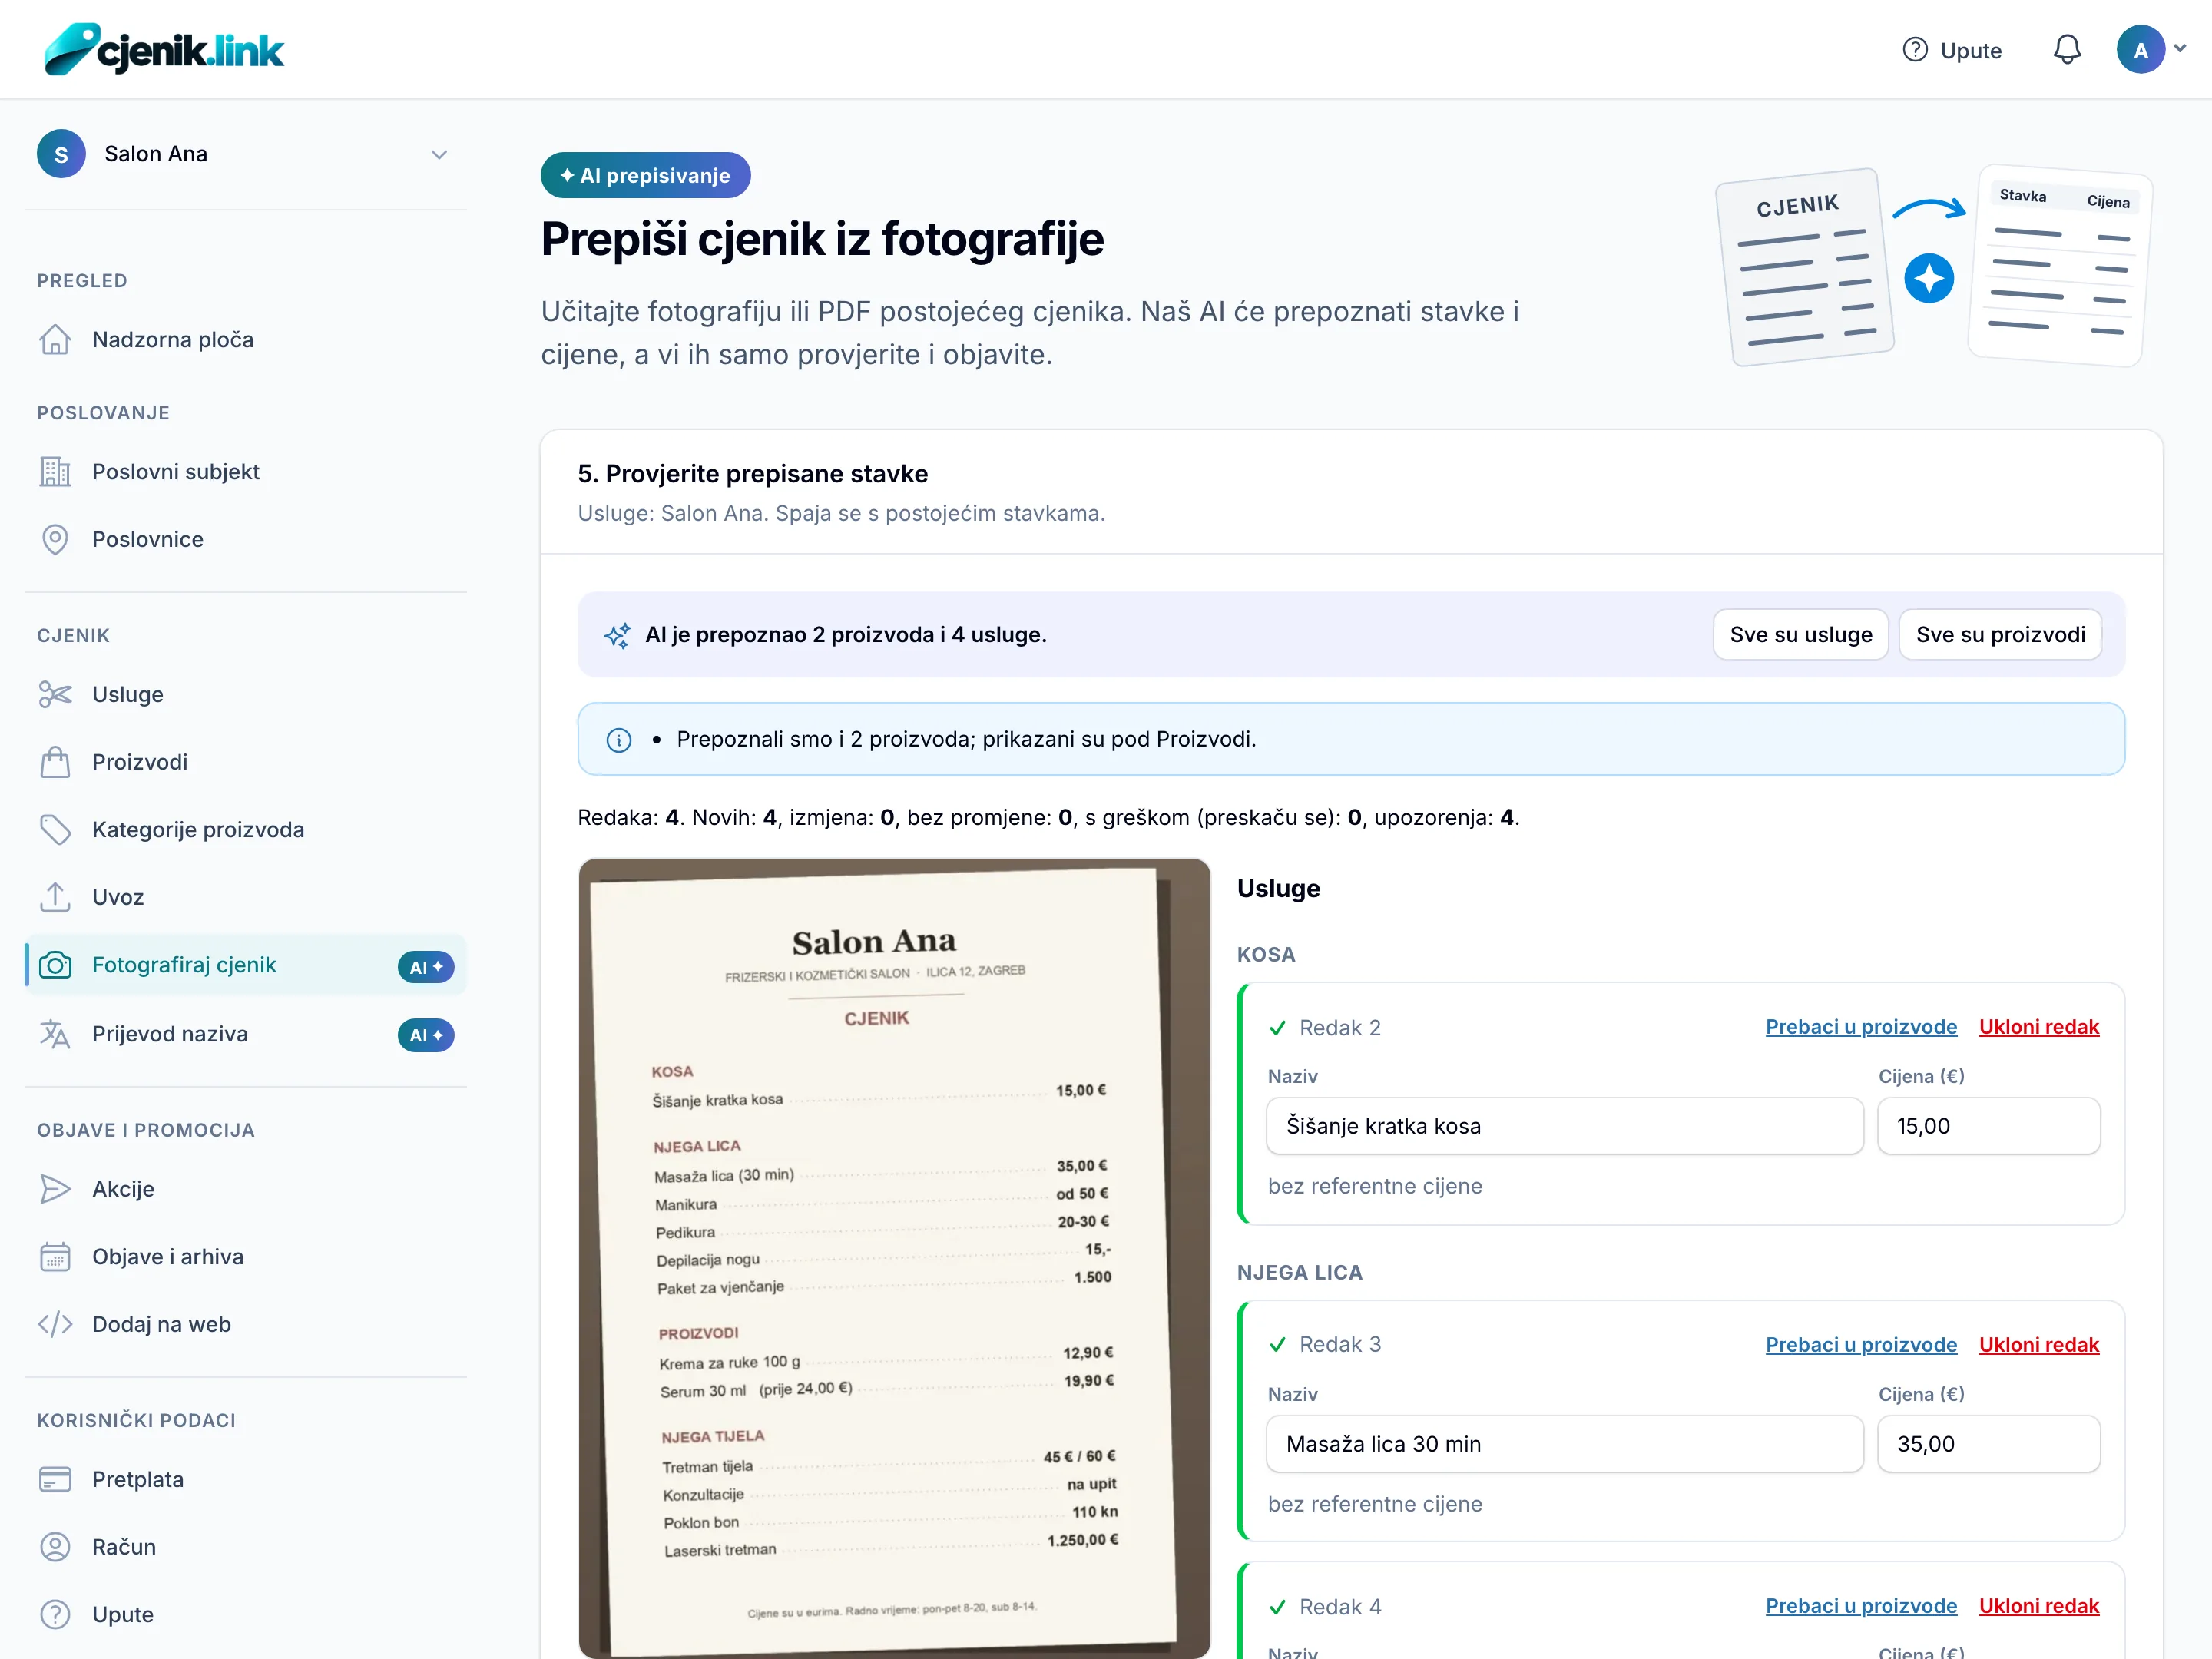Click the AI badge next to Prijevod naziva
This screenshot has width=2212, height=1659.
426,1035
